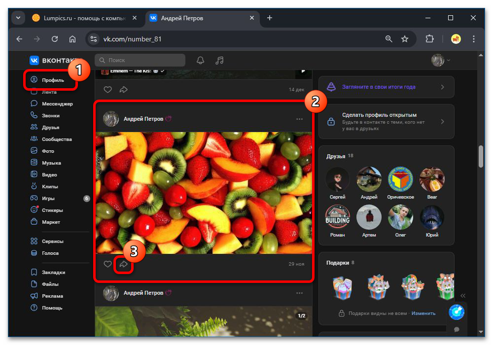Viewport: 493px width, 345px height.
Task: Click the browser home button
Action: point(72,39)
